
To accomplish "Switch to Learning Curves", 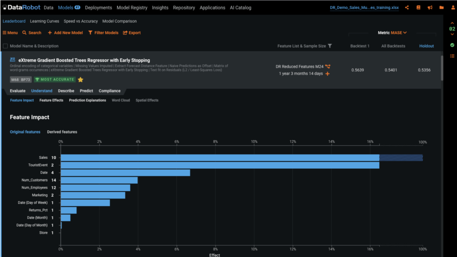I will (x=44, y=21).
